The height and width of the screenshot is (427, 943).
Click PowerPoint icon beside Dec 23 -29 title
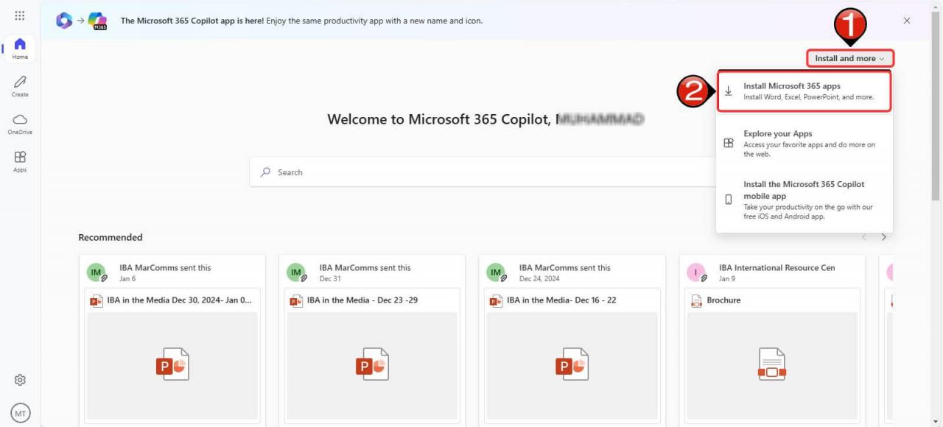(295, 300)
